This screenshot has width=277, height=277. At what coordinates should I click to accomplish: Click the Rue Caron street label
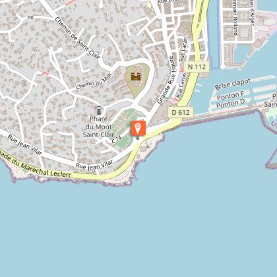tap(182, 86)
